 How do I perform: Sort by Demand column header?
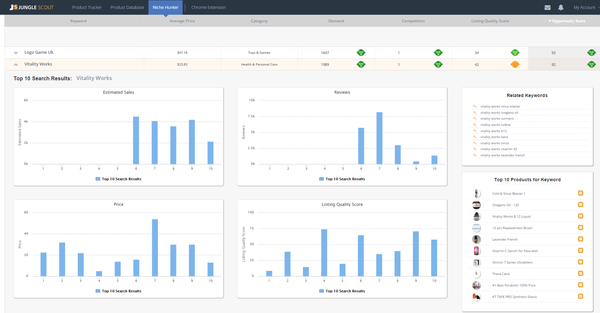(x=336, y=21)
